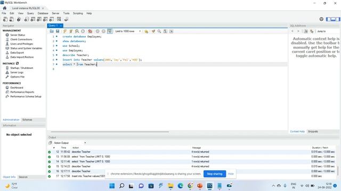
Task: Toggle word wrap icon in editor toolbar
Action: pyautogui.click(x=172, y=31)
